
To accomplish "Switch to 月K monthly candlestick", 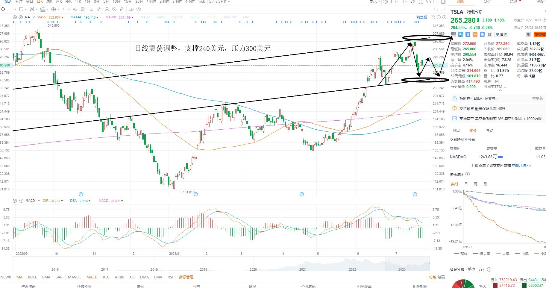I will click(x=59, y=1).
